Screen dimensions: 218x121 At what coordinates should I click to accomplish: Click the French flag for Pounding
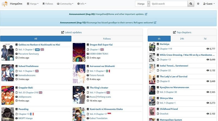(32, 114)
